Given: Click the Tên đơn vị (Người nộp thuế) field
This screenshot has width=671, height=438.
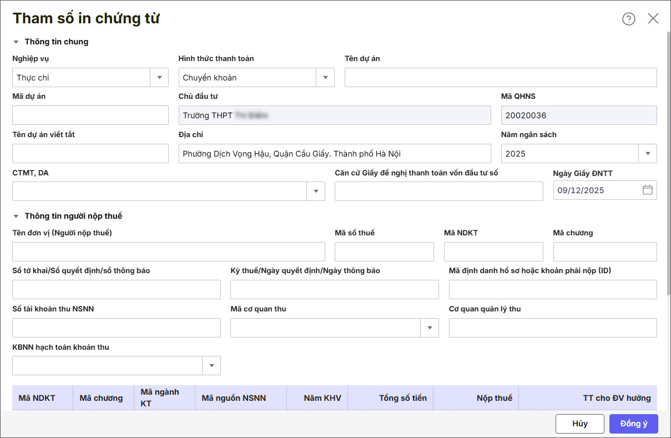Looking at the screenshot, I should coord(168,252).
